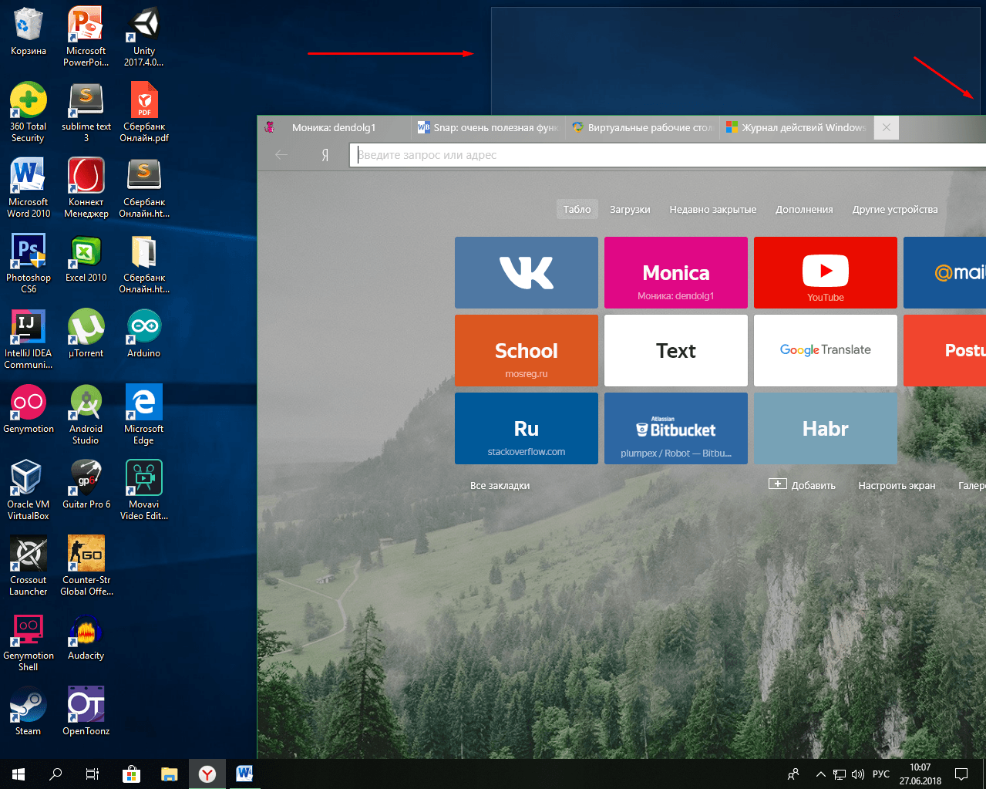Viewport: 986px width, 789px height.
Task: Select the Movavi Video Editor shortcut
Action: tap(144, 491)
